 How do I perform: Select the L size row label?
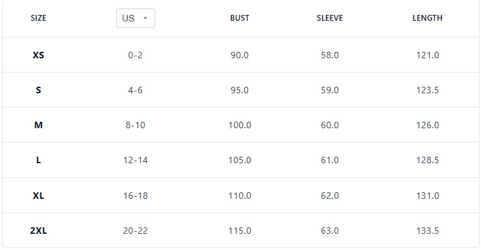tap(38, 160)
